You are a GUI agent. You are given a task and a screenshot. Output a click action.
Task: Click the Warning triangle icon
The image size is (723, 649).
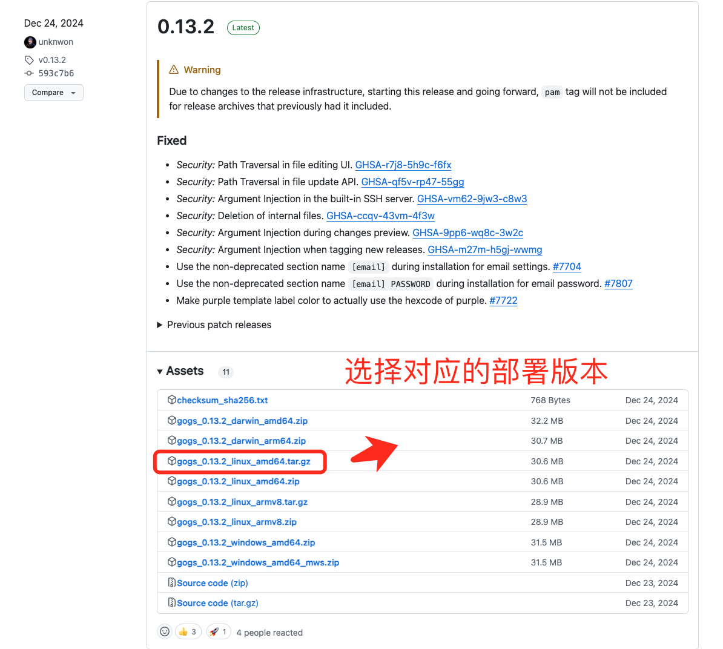click(173, 70)
